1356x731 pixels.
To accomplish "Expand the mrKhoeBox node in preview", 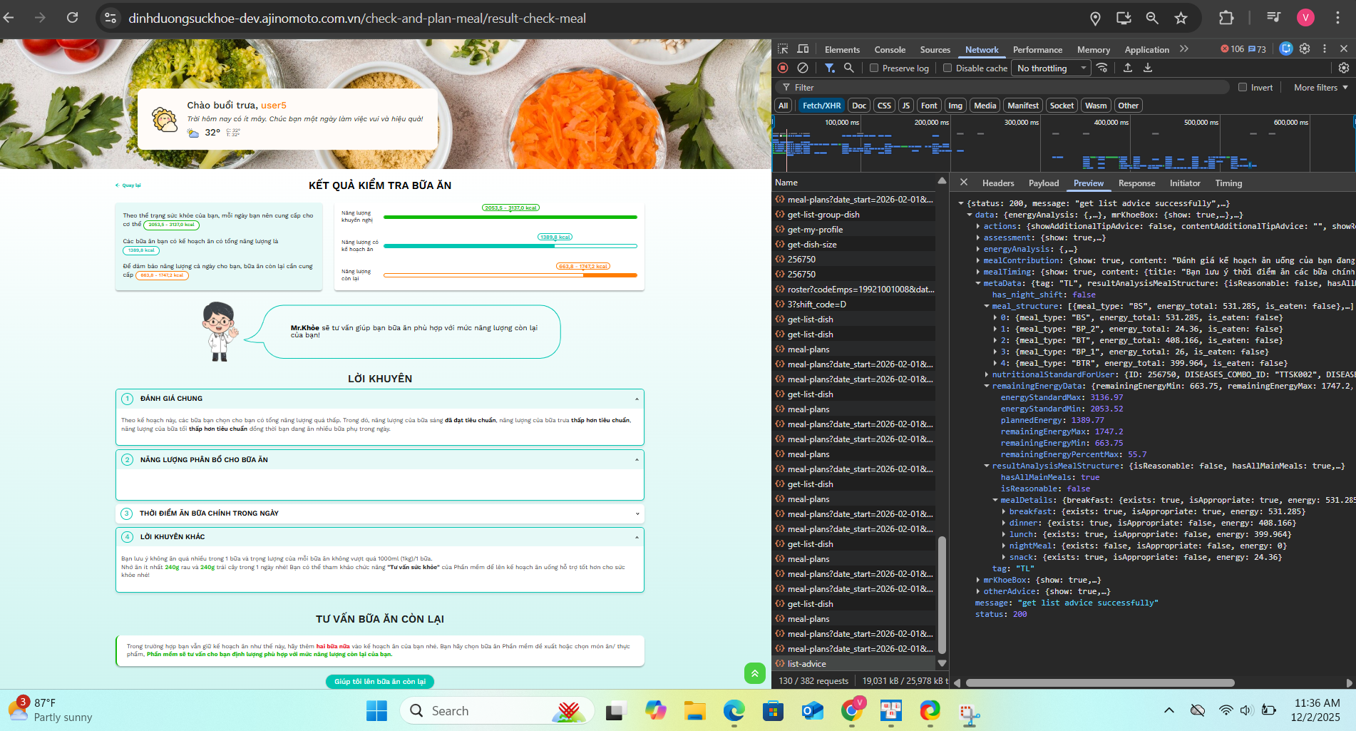I will (978, 580).
